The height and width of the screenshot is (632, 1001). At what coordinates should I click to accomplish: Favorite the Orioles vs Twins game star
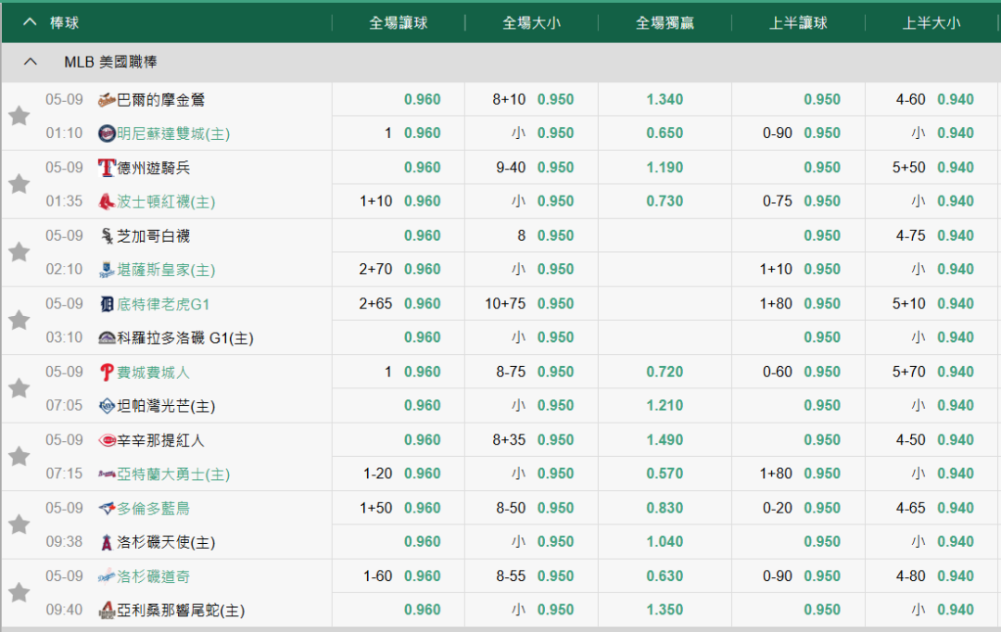[x=19, y=116]
